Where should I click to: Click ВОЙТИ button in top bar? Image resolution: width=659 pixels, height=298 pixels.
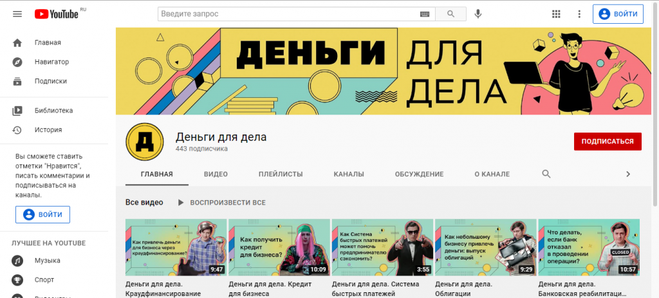tap(618, 14)
